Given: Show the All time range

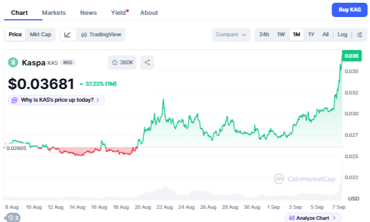Looking at the screenshot, I should (x=325, y=35).
